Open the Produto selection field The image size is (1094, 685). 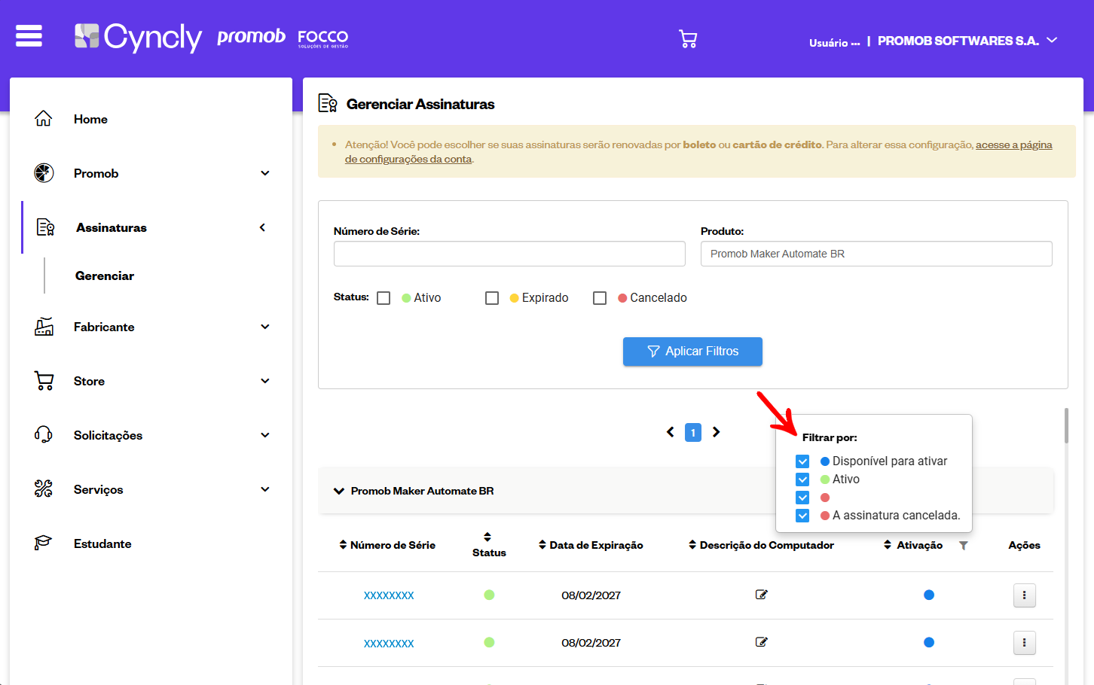point(876,254)
